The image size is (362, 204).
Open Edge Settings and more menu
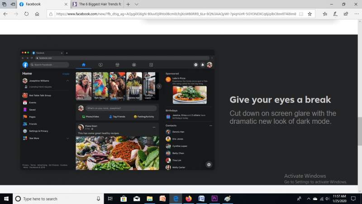(357, 14)
